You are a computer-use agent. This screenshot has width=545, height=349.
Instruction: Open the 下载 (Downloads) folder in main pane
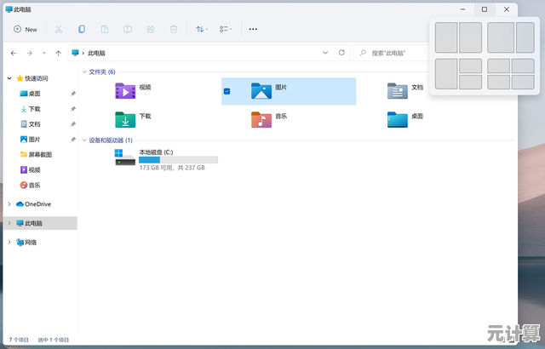click(125, 118)
